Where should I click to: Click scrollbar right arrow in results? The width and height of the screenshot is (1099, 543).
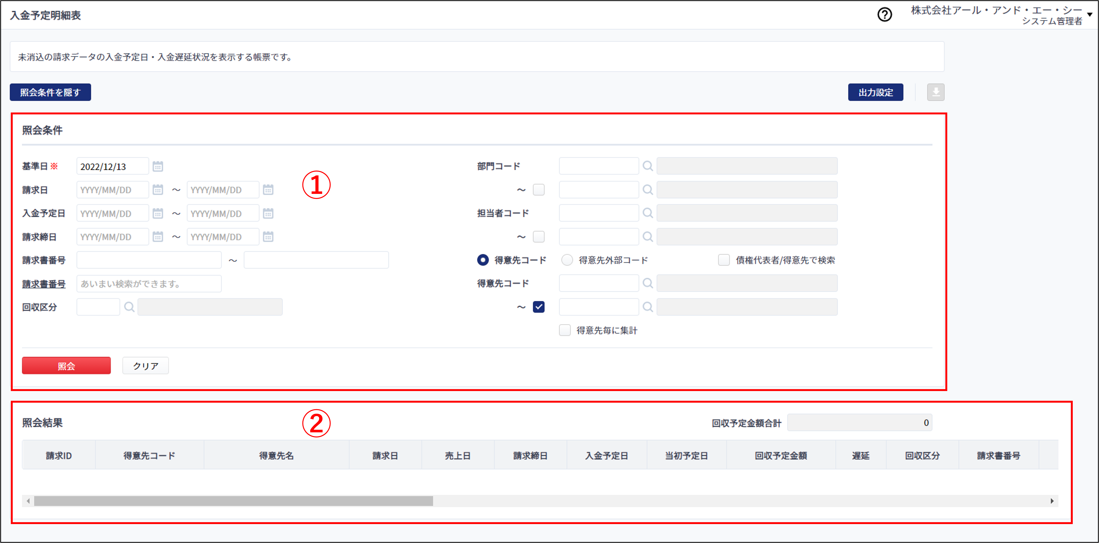(x=1052, y=501)
